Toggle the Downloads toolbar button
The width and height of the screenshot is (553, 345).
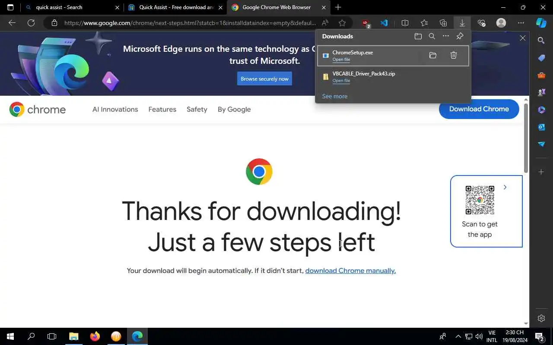click(x=462, y=23)
